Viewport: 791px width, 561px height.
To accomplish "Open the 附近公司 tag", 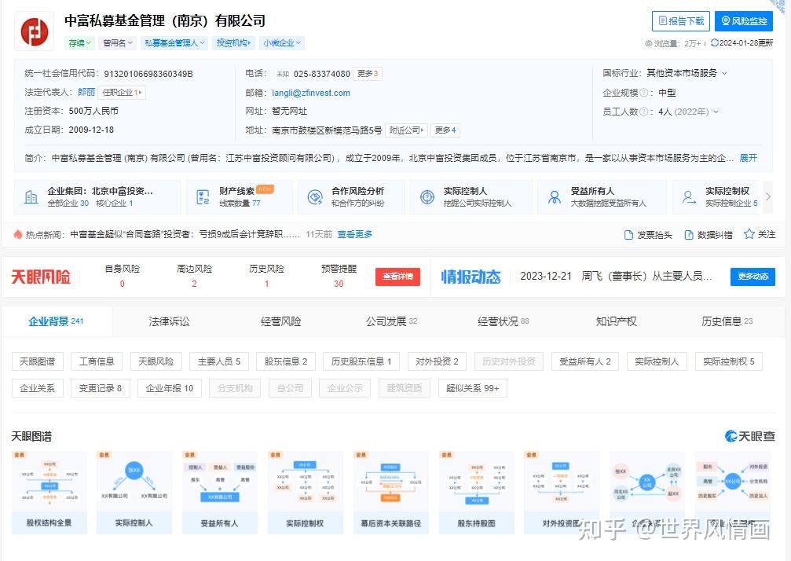I will coord(406,130).
